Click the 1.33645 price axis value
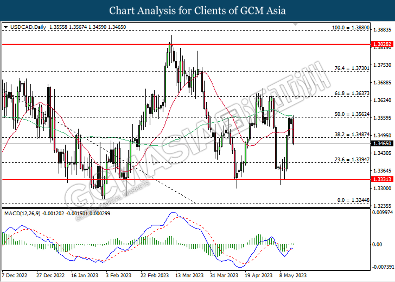 tap(382, 171)
